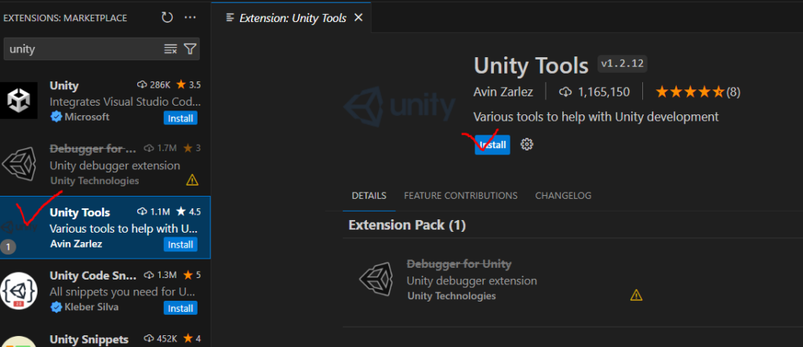The image size is (803, 347).
Task: Click warning icon on Debugger for Unity in list
Action: [191, 180]
